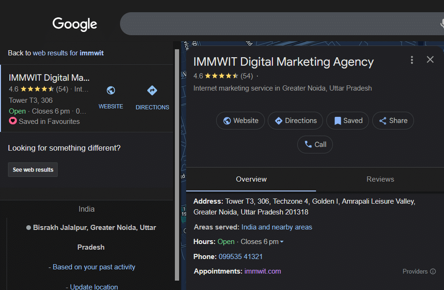
Task: Click 'Internet marketing service in Greater Noida' text
Action: click(x=283, y=88)
